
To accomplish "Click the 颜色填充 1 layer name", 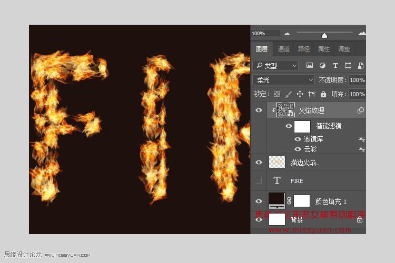I will [x=331, y=201].
